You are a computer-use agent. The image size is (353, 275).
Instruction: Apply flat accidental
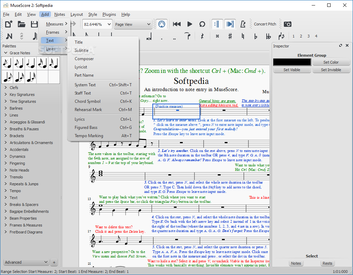pyautogui.click(x=256, y=36)
